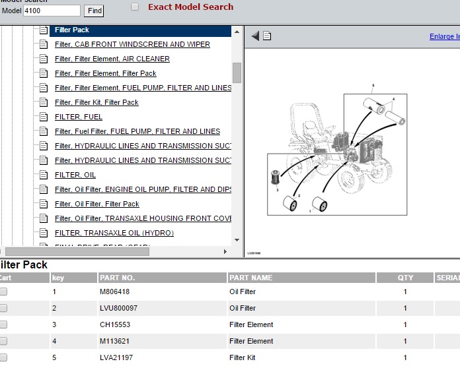Open Filter, Filter Kit, Filter Pack link

tap(96, 102)
